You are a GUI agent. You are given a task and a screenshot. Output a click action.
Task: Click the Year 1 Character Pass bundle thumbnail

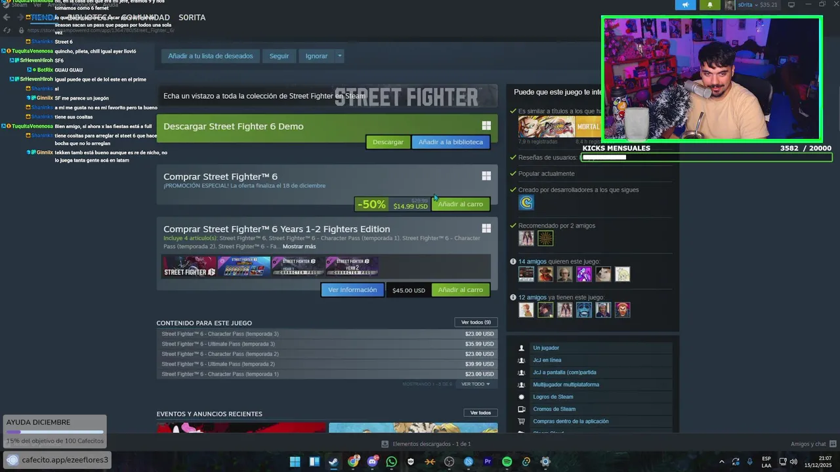(x=298, y=266)
